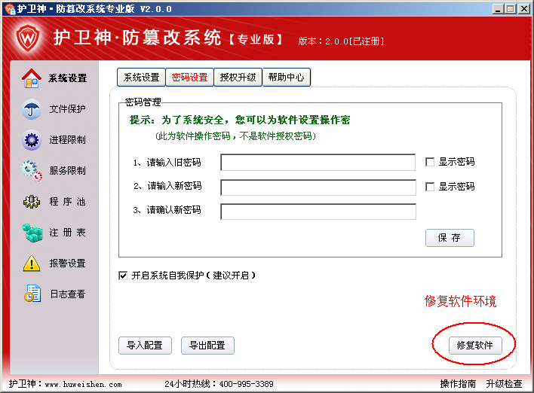Open the 服务限制 sidebar label

(x=67, y=170)
